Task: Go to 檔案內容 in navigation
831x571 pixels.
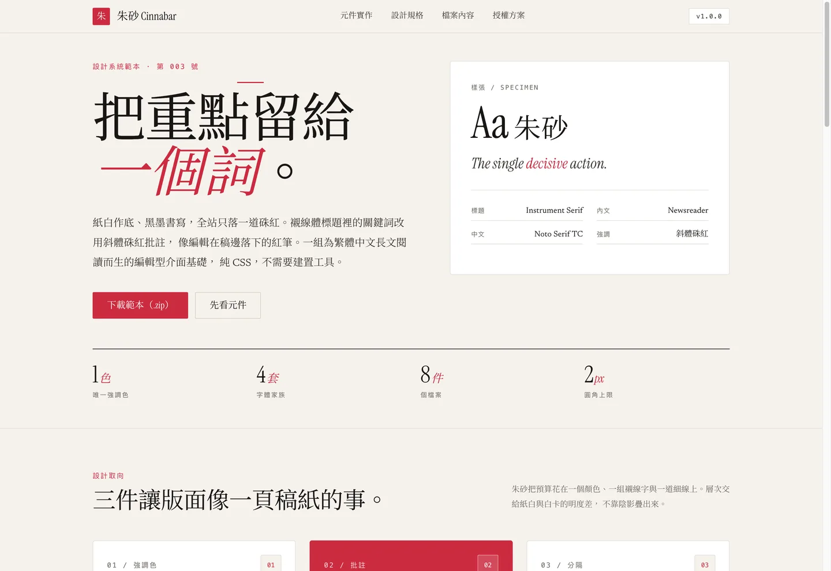Action: pyautogui.click(x=458, y=16)
